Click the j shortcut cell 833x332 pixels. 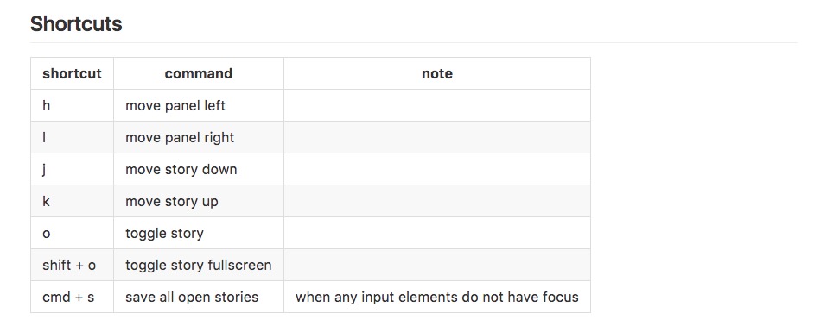click(72, 169)
